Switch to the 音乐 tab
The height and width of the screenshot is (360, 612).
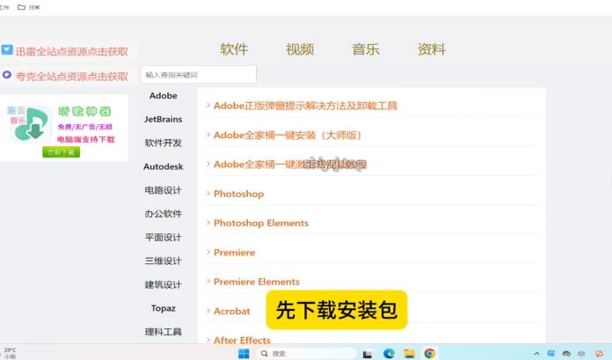tap(366, 49)
